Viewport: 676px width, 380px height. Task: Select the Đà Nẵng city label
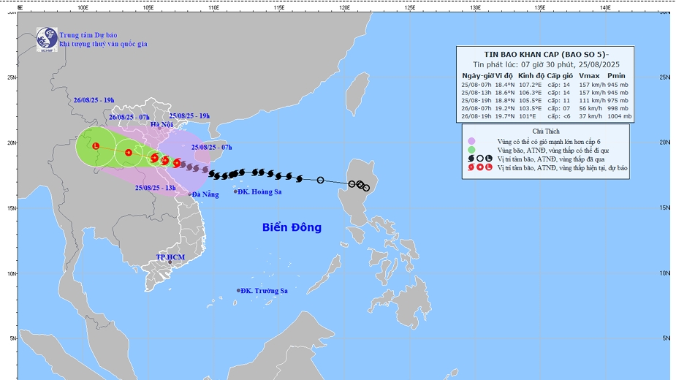205,194
